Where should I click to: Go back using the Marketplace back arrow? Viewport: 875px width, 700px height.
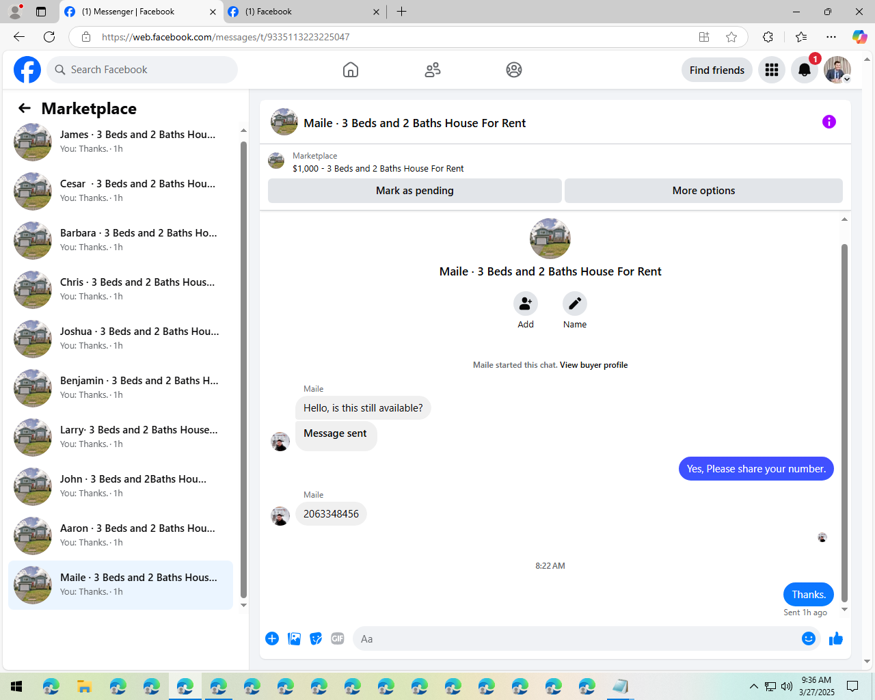[x=25, y=108]
